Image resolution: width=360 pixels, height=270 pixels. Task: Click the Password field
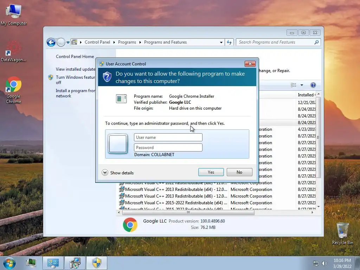[x=168, y=147]
